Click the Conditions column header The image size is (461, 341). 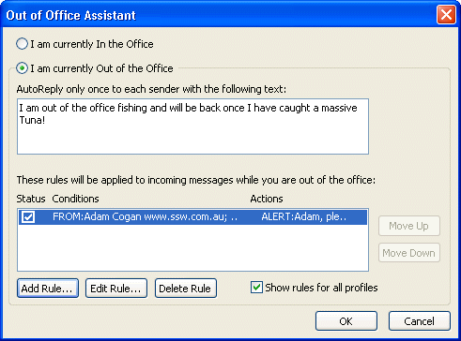(75, 199)
